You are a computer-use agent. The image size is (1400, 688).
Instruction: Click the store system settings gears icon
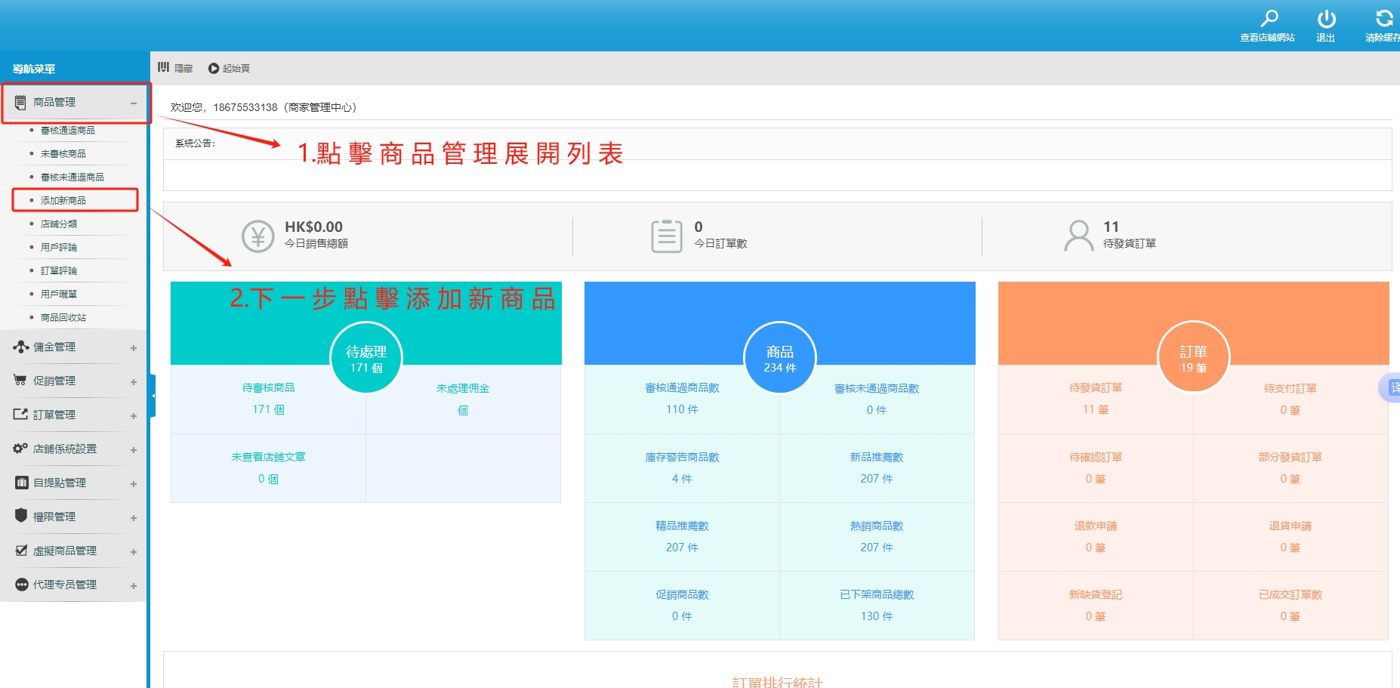(x=20, y=449)
